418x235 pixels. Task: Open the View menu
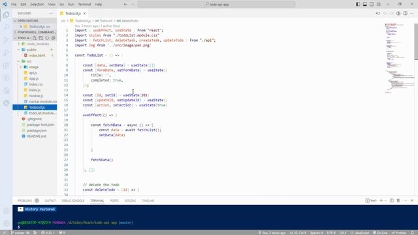[52, 5]
